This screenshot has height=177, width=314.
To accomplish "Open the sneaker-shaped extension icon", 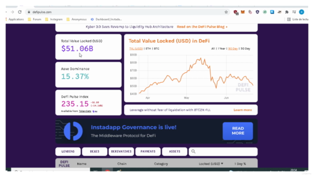I will (279, 12).
